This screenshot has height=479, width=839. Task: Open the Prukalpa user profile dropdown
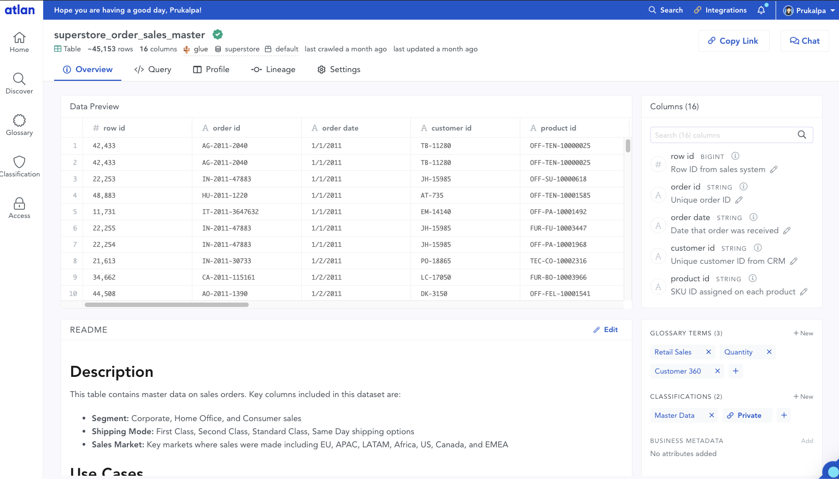pyautogui.click(x=809, y=10)
